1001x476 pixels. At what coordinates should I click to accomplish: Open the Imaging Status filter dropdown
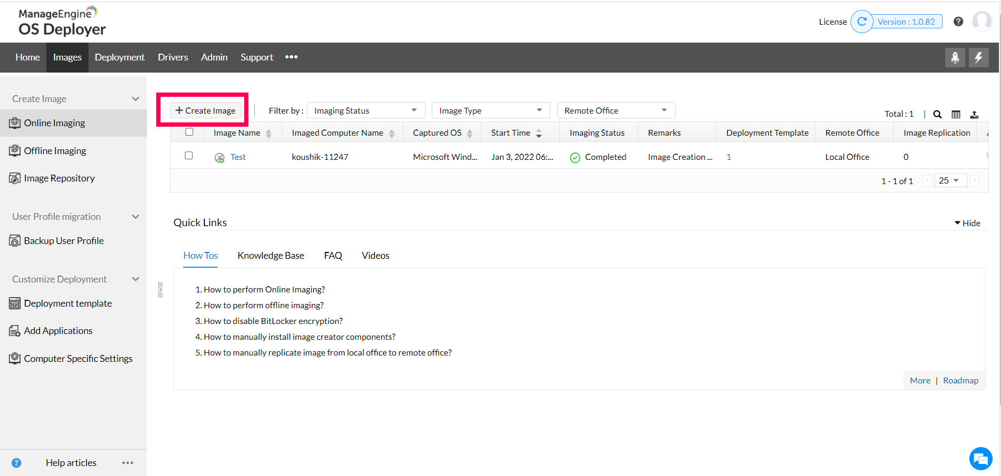[365, 110]
